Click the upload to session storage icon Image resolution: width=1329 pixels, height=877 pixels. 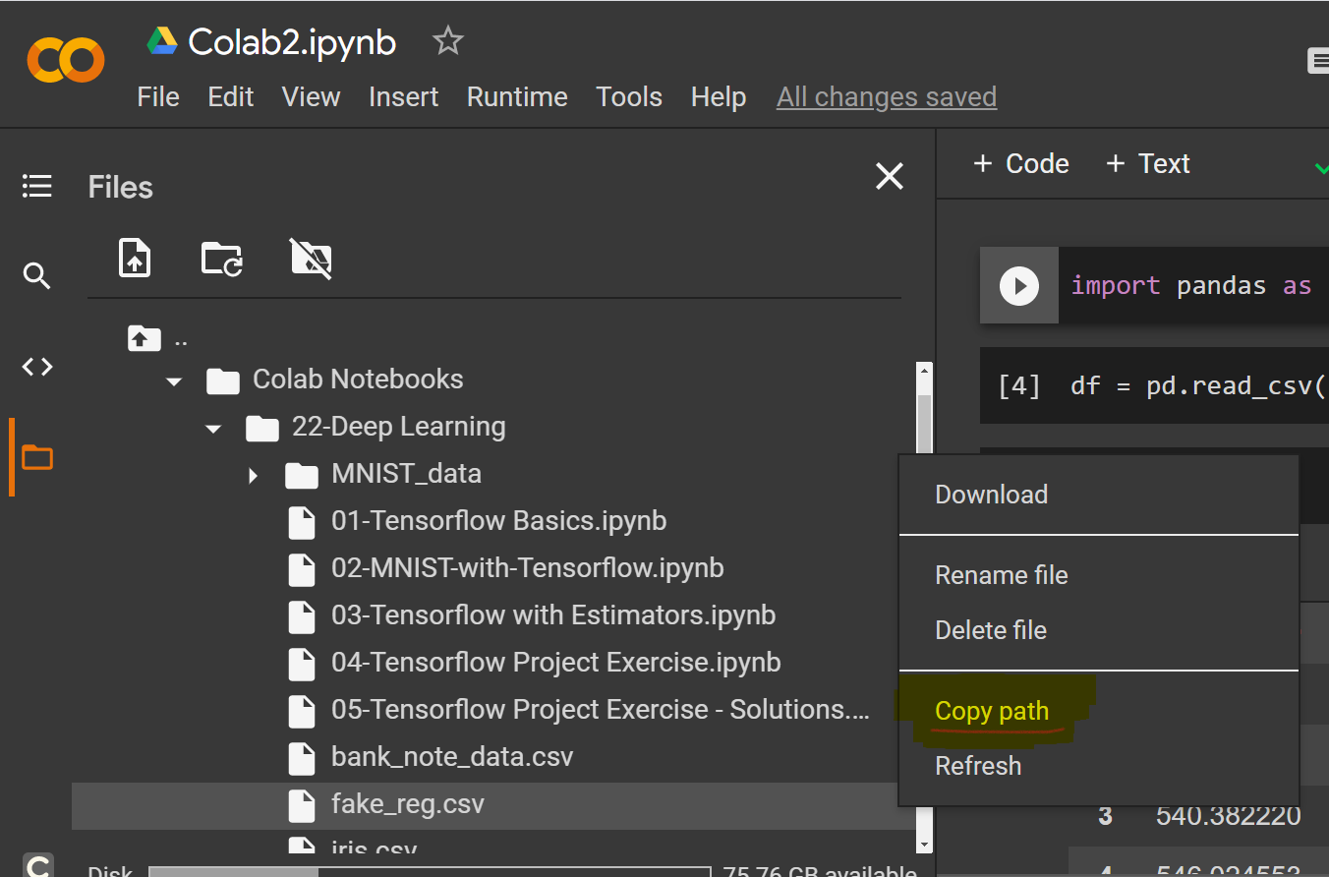pyautogui.click(x=135, y=258)
